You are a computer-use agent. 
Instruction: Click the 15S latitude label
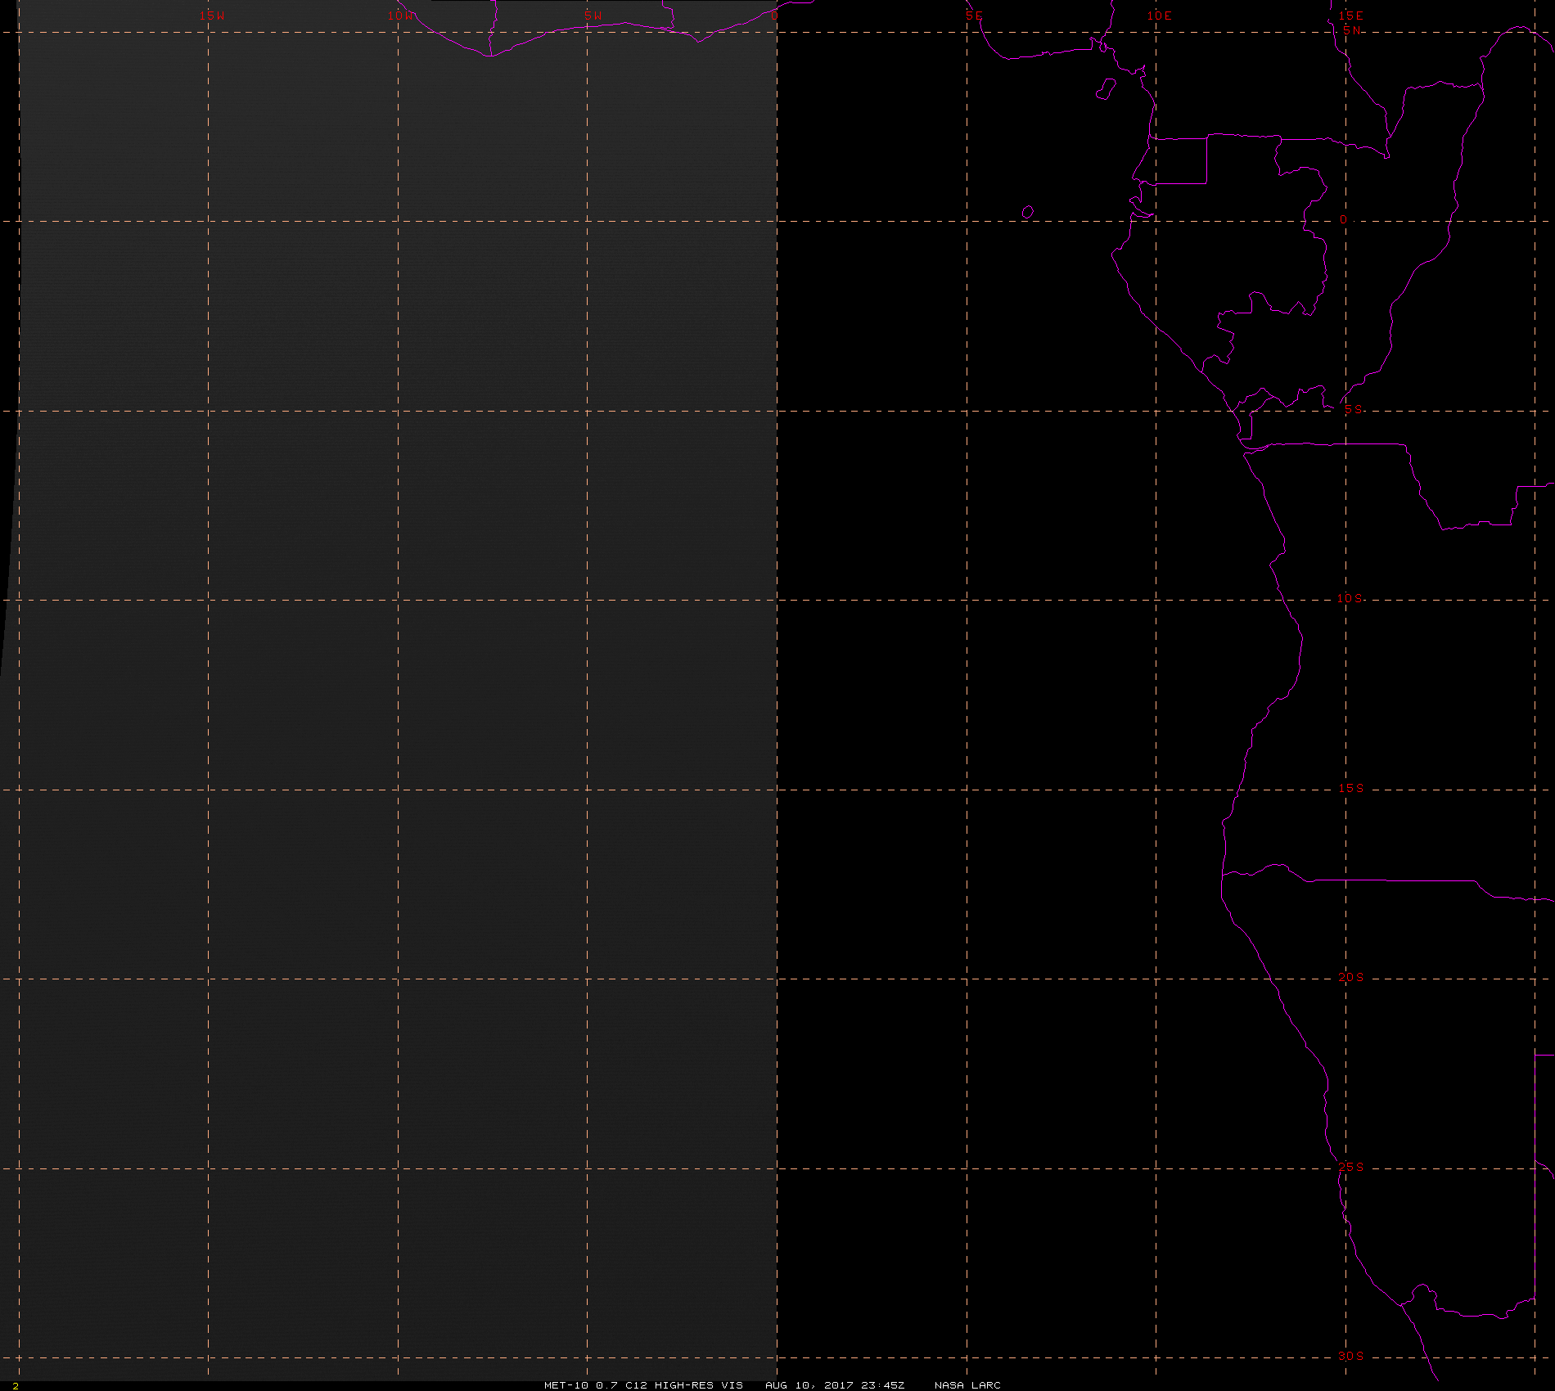(1351, 788)
